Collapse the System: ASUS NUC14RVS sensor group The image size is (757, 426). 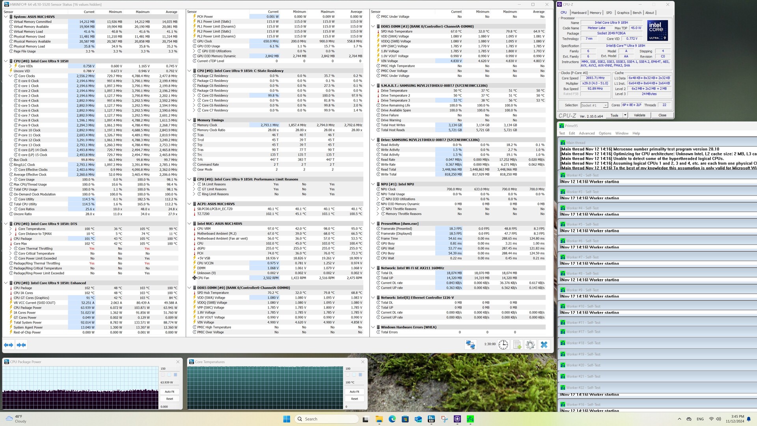coord(6,17)
